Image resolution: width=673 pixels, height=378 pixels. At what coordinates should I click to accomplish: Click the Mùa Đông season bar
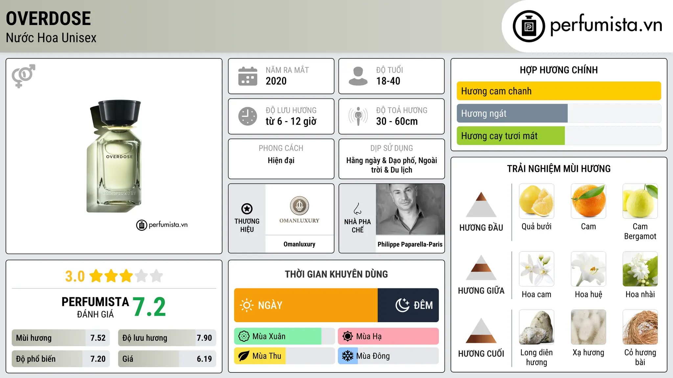[388, 356]
